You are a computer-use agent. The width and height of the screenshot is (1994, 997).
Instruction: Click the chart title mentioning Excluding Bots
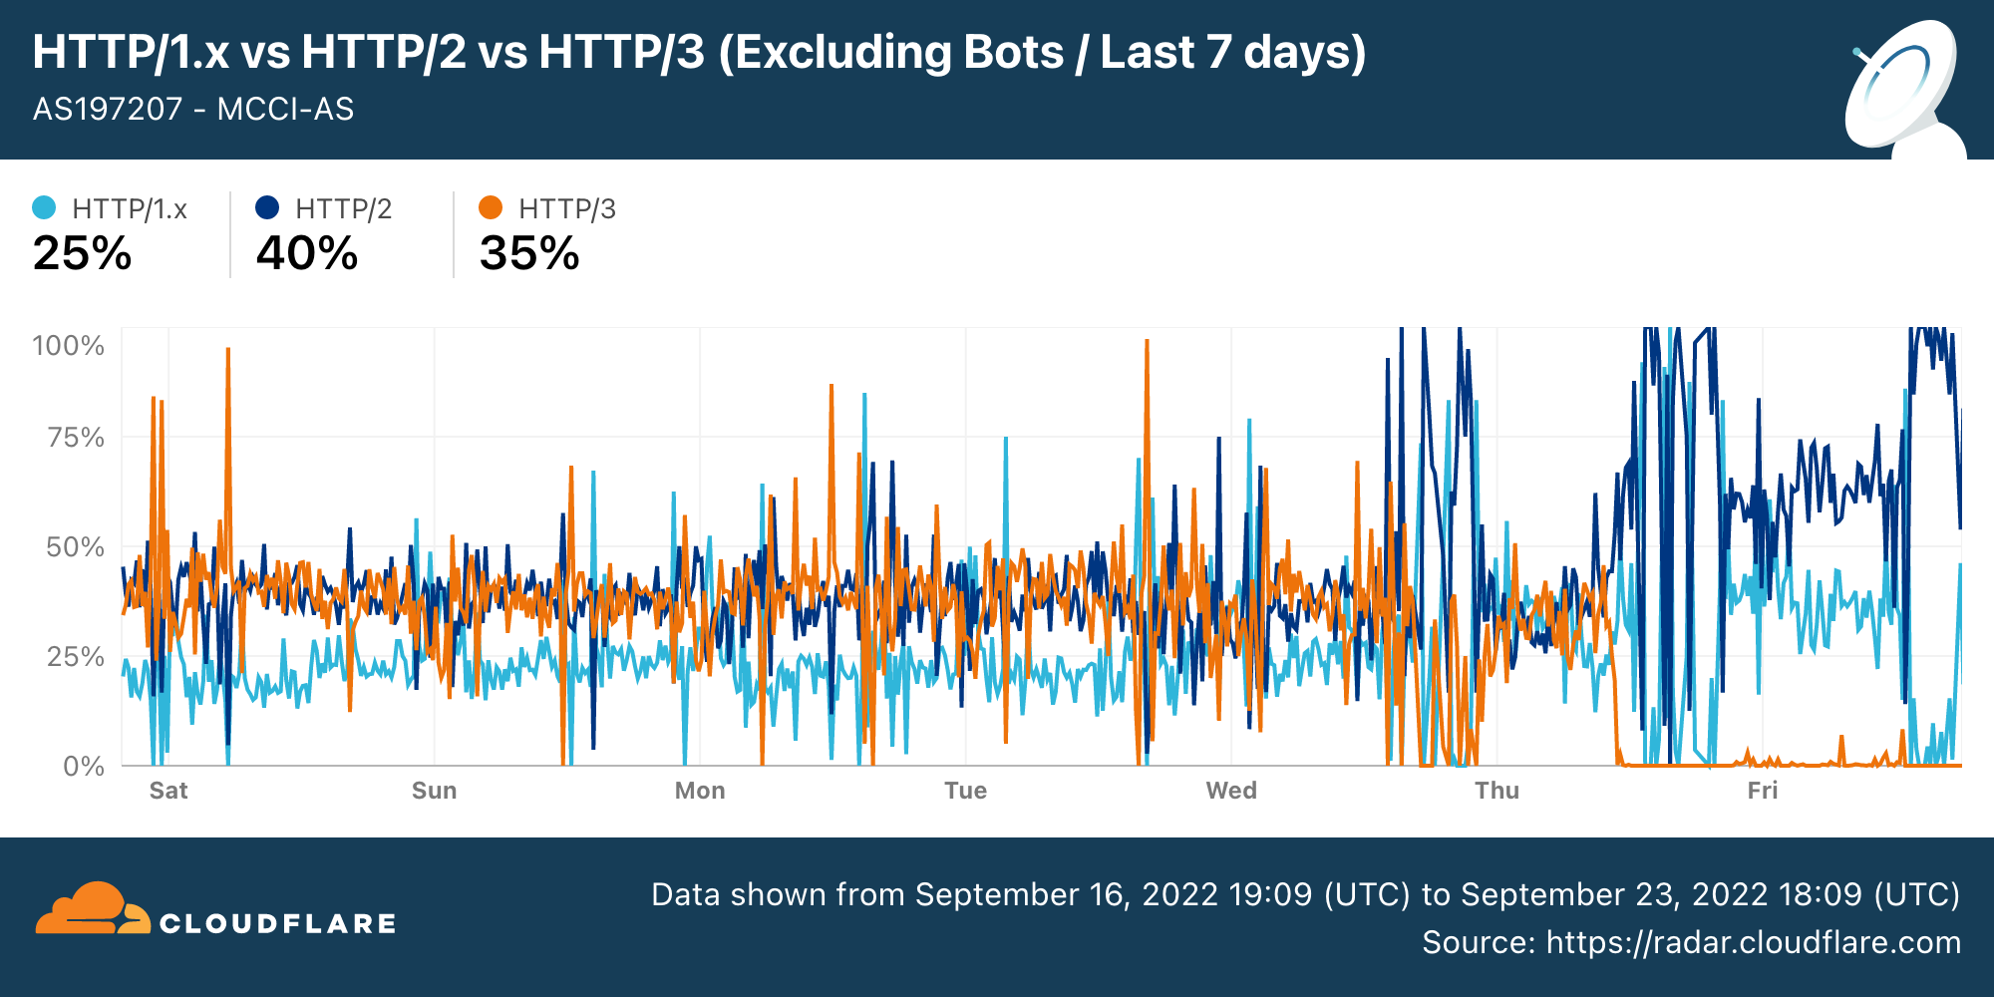[699, 52]
